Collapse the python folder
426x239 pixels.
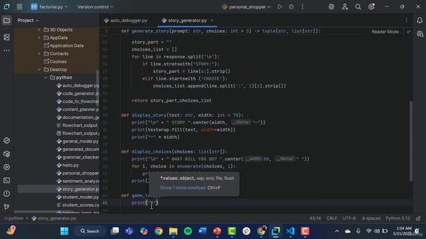46,78
